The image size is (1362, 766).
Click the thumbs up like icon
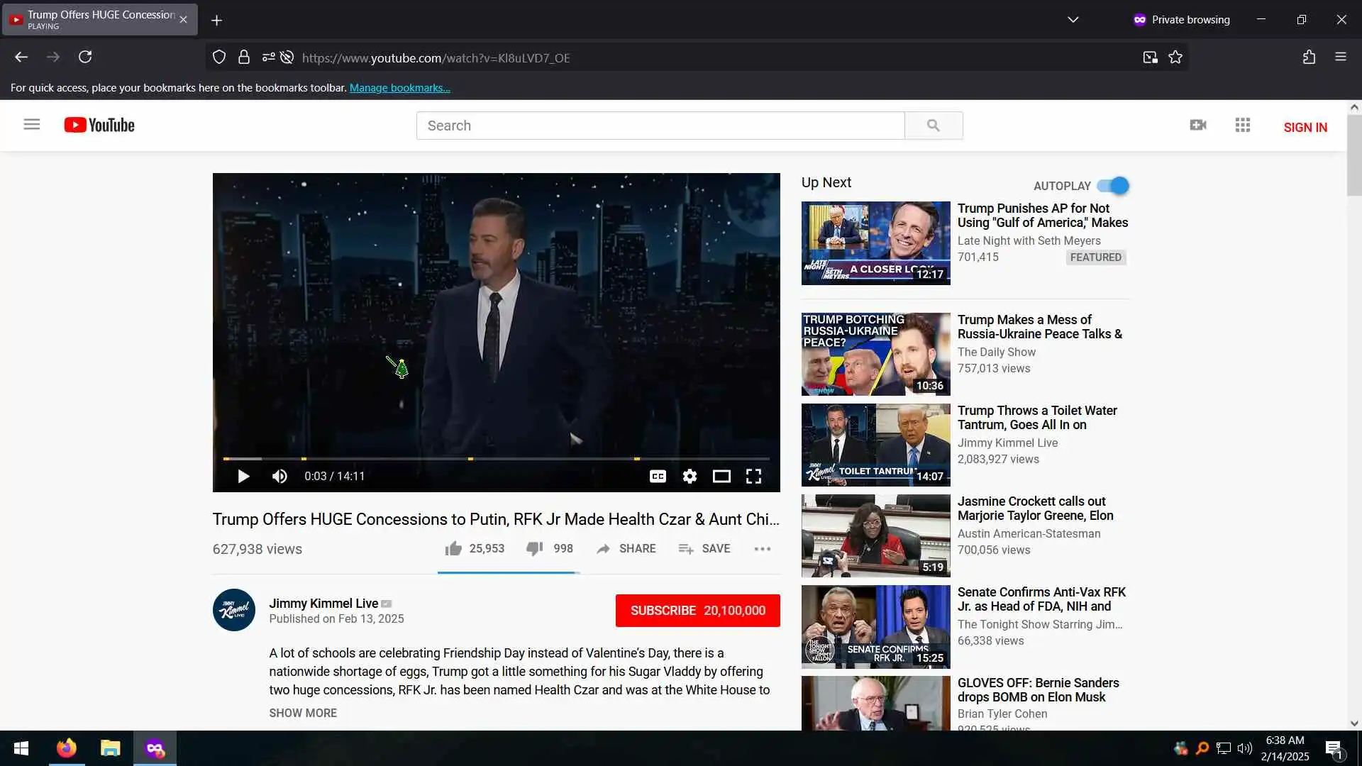(453, 548)
